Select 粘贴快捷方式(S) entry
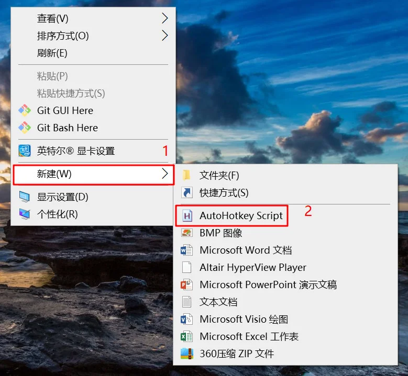The image size is (408, 376). click(x=93, y=93)
